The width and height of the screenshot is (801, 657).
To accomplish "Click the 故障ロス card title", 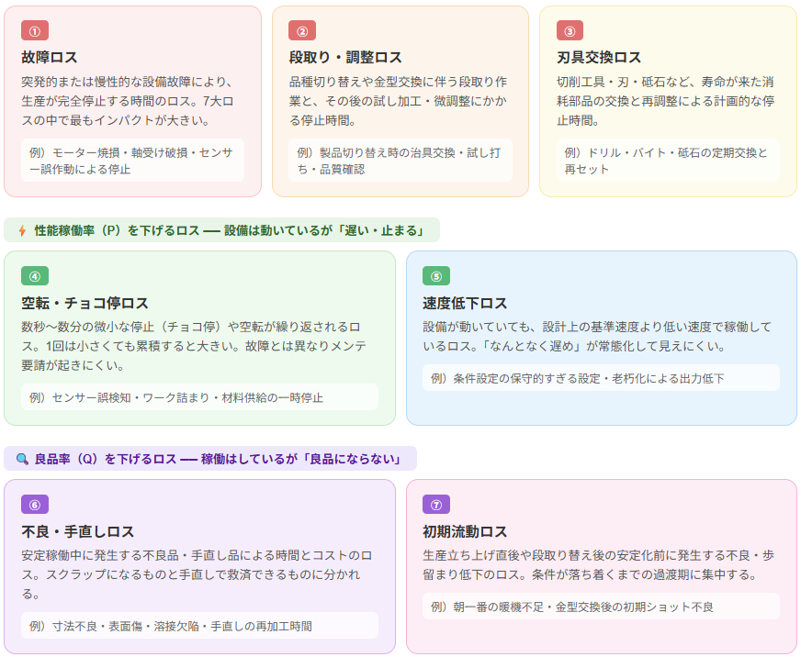I will pyautogui.click(x=50, y=57).
